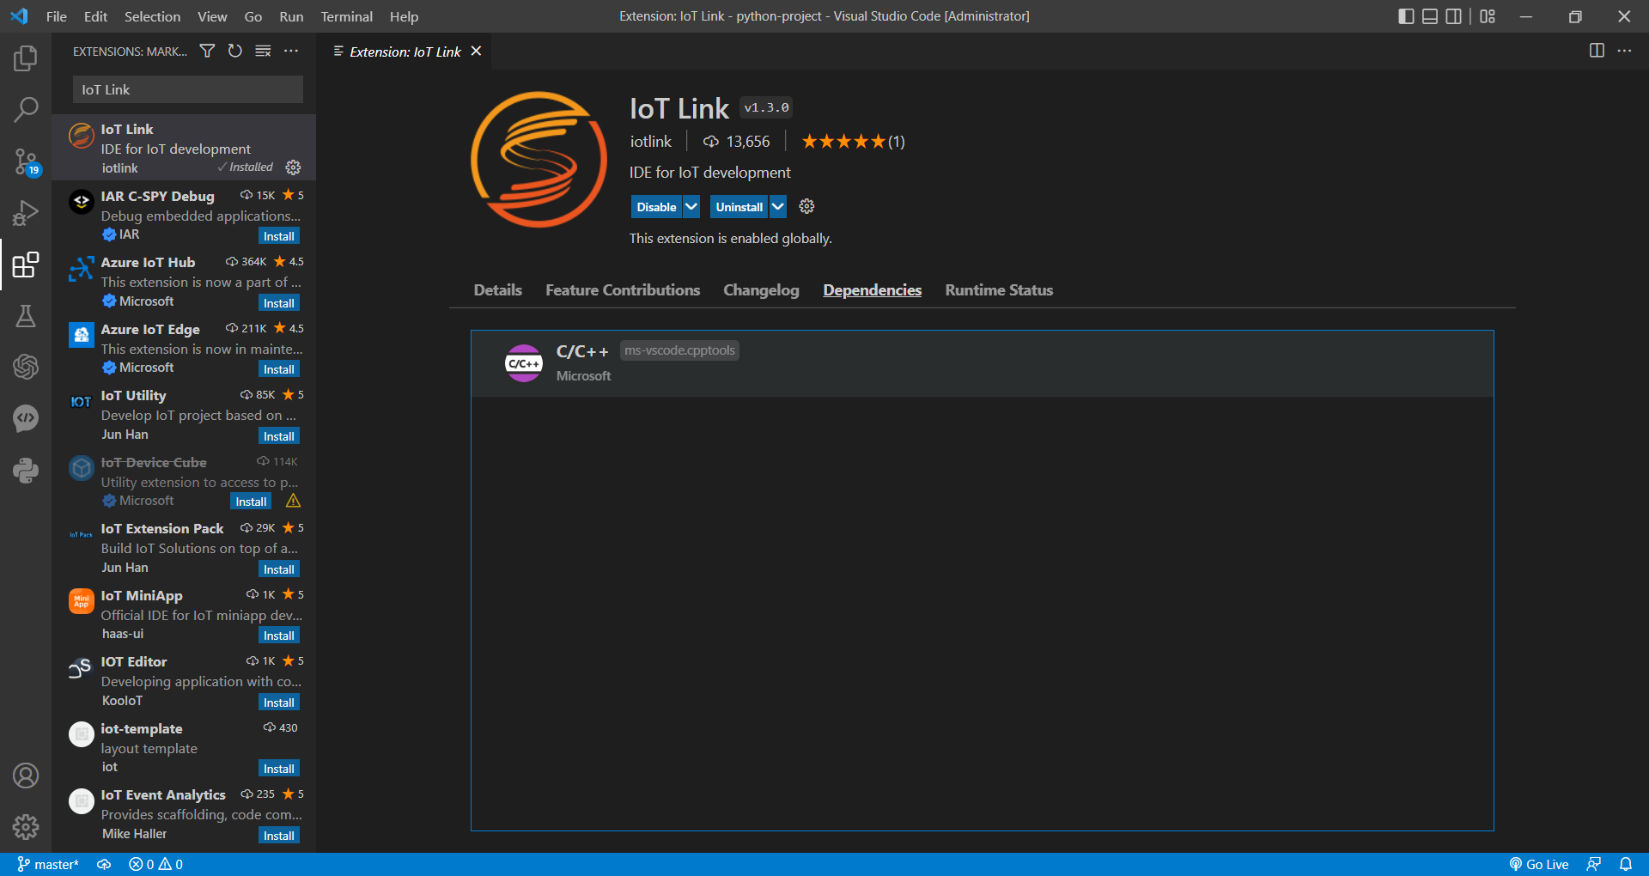Start Go Live server from status bar
The height and width of the screenshot is (876, 1649).
coord(1539,864)
